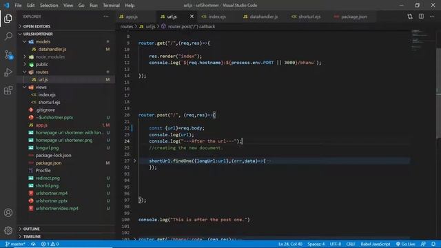Open the Go menu
The image size is (441, 248).
click(x=81, y=6)
